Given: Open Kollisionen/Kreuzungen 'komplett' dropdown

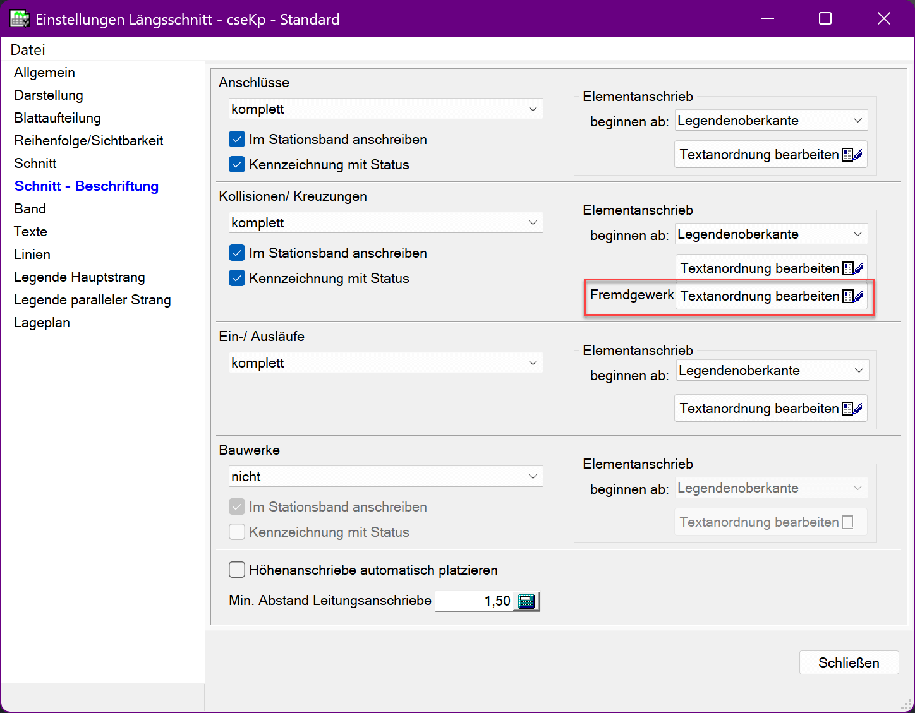Looking at the screenshot, I should click(385, 223).
